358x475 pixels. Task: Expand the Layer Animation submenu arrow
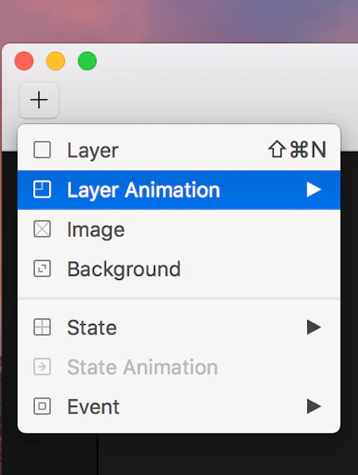[x=314, y=190]
